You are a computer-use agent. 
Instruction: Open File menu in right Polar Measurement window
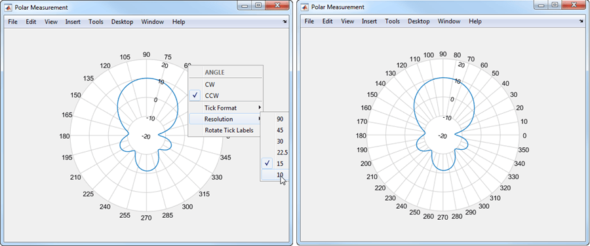click(x=309, y=22)
